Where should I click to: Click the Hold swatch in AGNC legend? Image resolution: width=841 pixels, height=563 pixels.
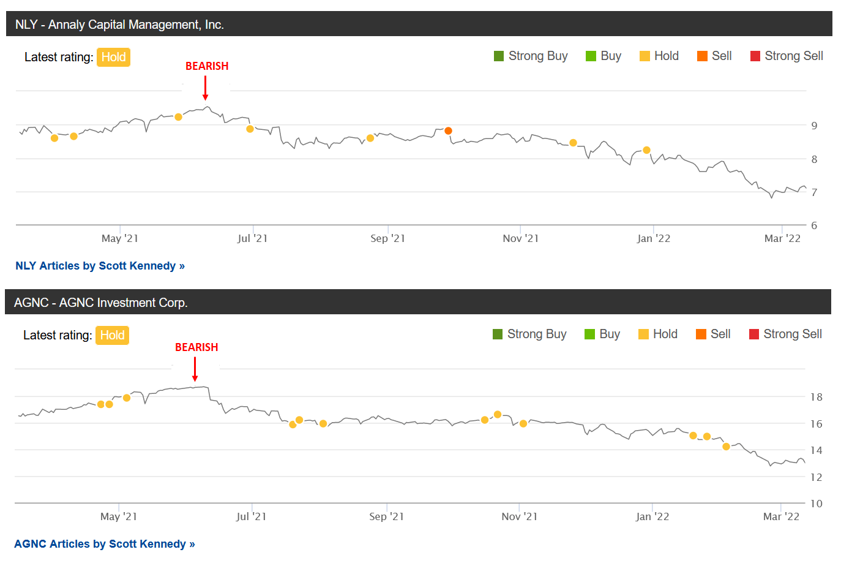(x=643, y=334)
